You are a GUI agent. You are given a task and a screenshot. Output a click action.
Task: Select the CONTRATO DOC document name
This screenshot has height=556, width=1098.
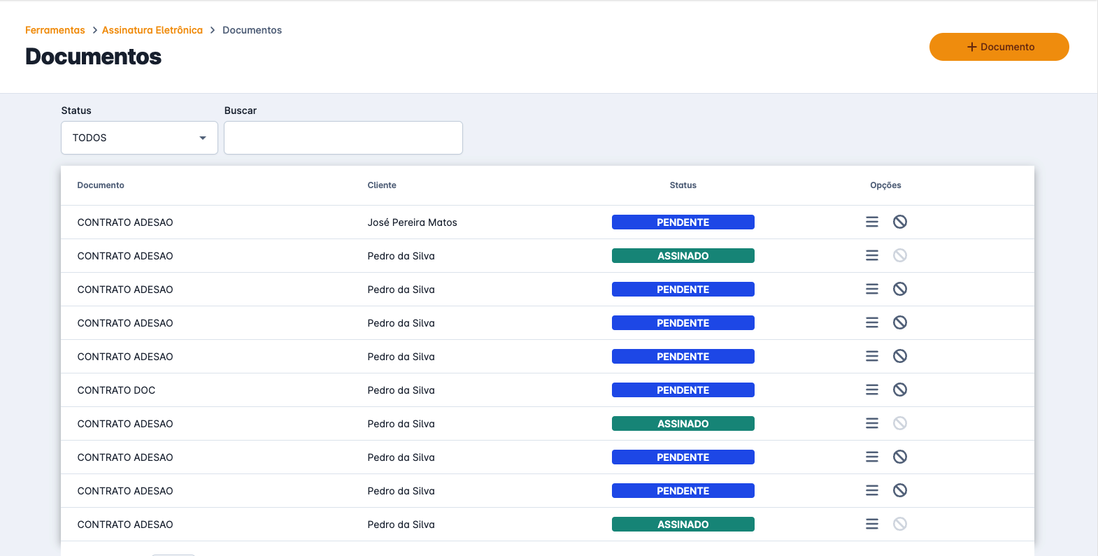(116, 390)
